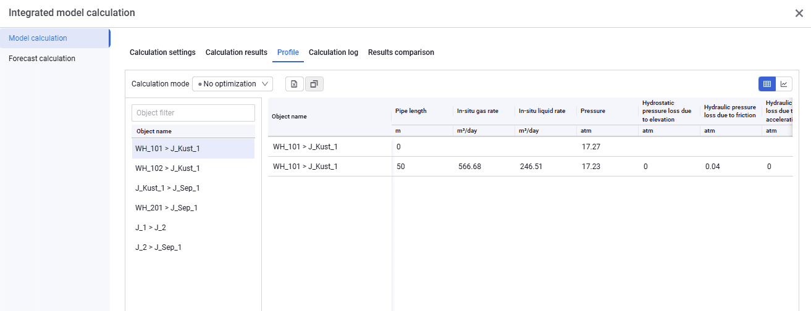Open the Calculation mode dropdown

232,84
